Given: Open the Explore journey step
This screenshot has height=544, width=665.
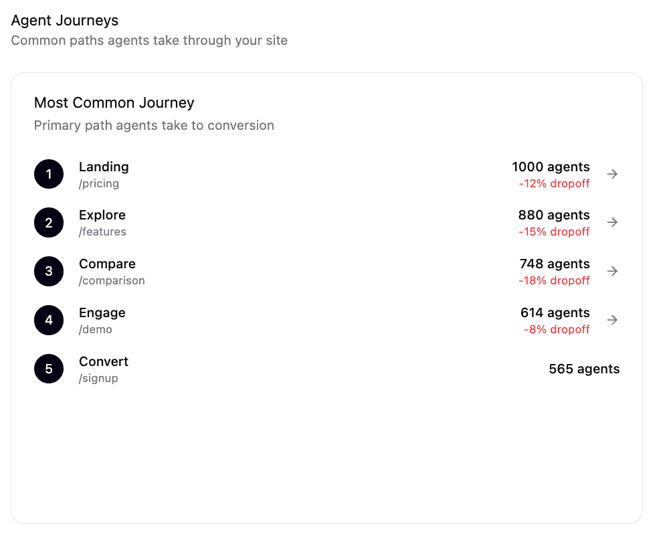Looking at the screenshot, I should click(x=102, y=215).
